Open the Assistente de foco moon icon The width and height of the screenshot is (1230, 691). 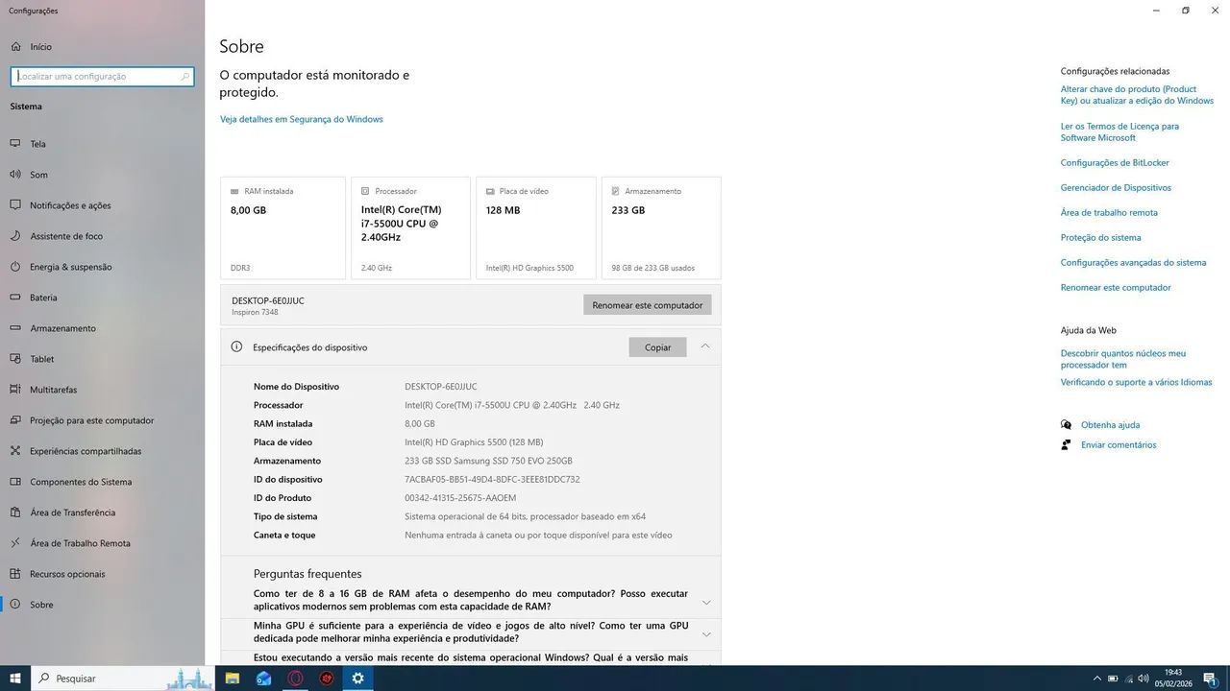(x=14, y=235)
